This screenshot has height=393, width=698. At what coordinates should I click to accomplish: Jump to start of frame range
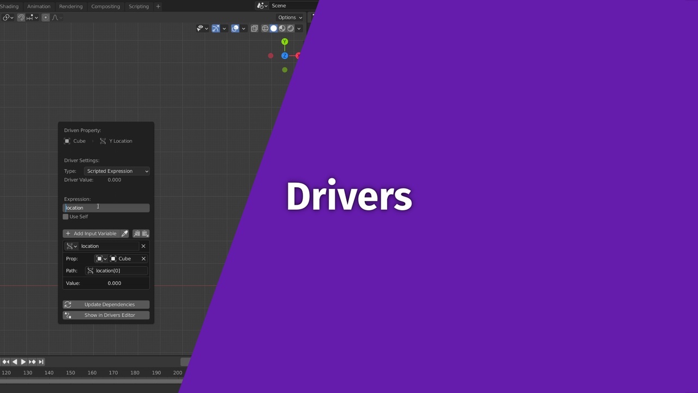pos(5,361)
